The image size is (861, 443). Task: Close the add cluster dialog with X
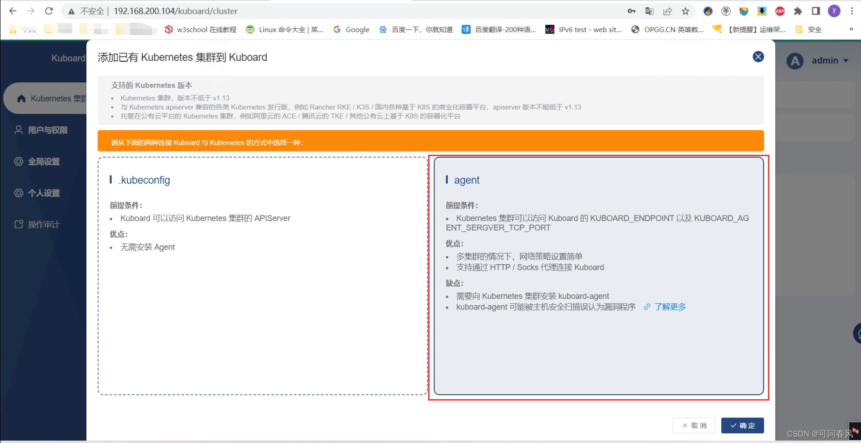pyautogui.click(x=758, y=57)
